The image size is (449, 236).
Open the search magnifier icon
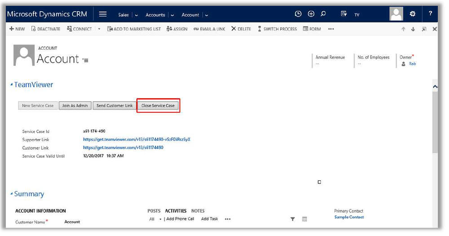(x=323, y=14)
